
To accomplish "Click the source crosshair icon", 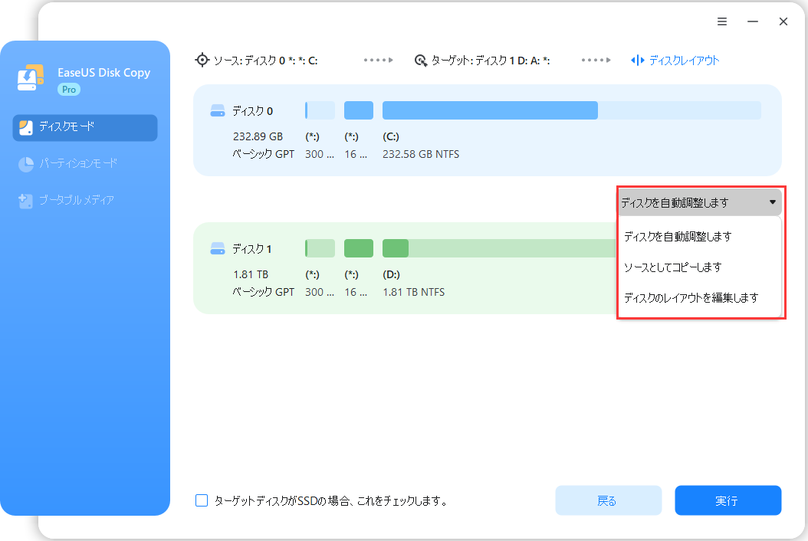I will coord(202,60).
